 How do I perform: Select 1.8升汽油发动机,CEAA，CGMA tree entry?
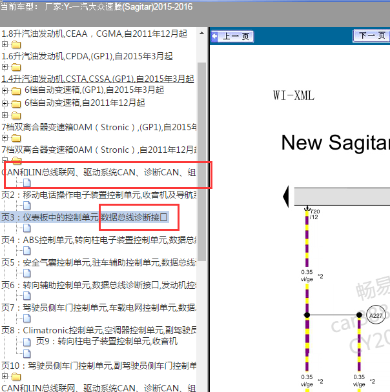click(x=94, y=34)
